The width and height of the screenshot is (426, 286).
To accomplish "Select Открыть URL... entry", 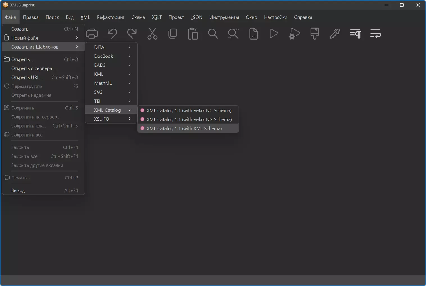I will [x=44, y=77].
